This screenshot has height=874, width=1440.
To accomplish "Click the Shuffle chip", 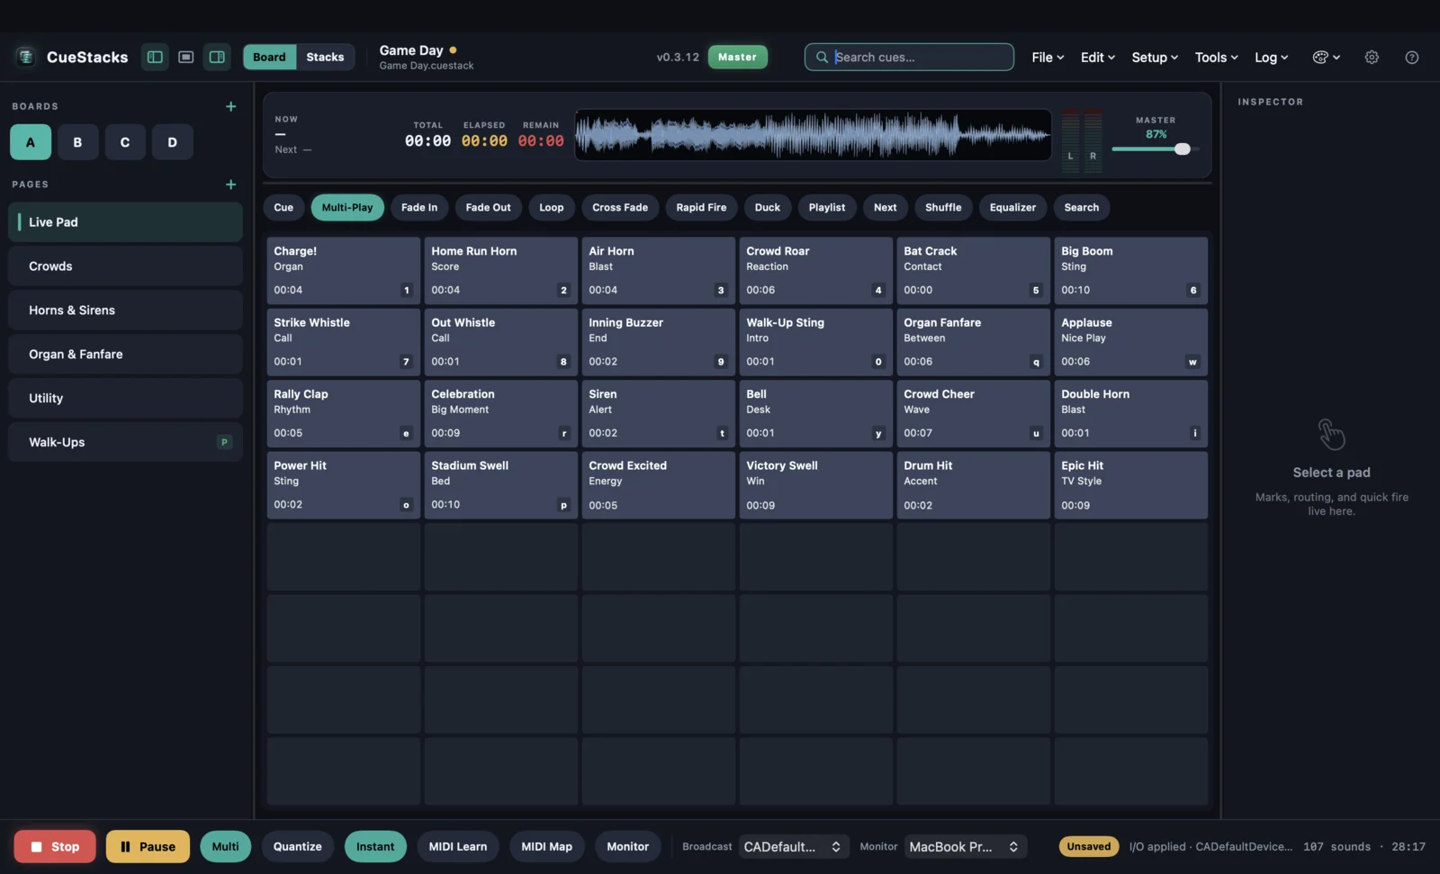I will (943, 207).
